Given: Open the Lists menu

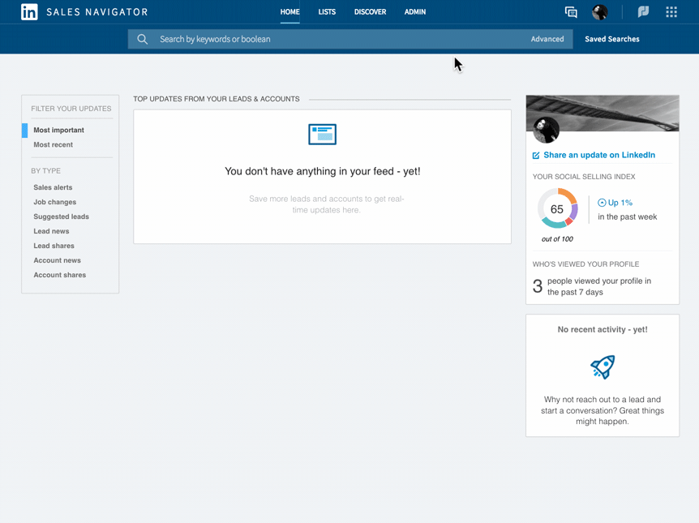Looking at the screenshot, I should [327, 12].
